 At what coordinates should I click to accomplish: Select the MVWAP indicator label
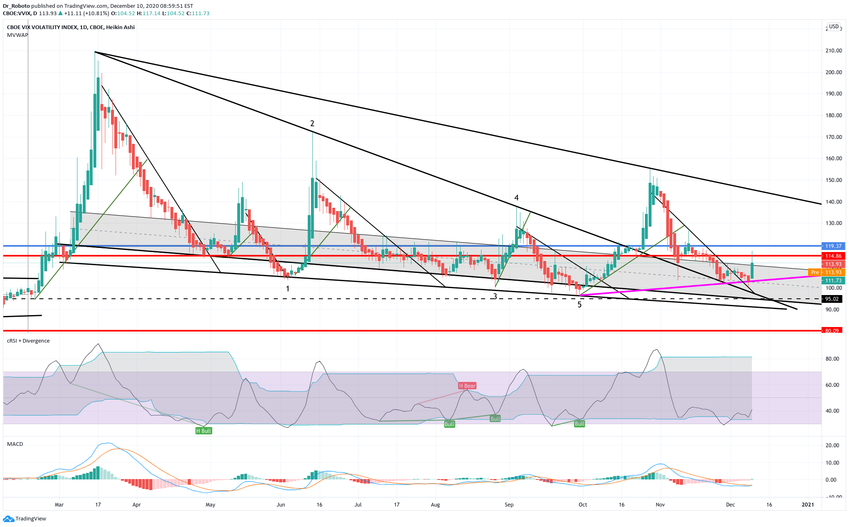click(x=18, y=35)
